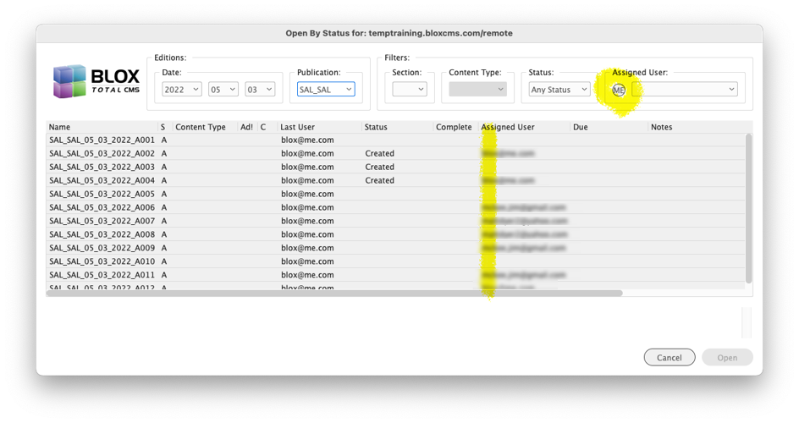Screen dimensions: 799x423
Task: Sort by the Content Type column header
Action: (x=201, y=127)
